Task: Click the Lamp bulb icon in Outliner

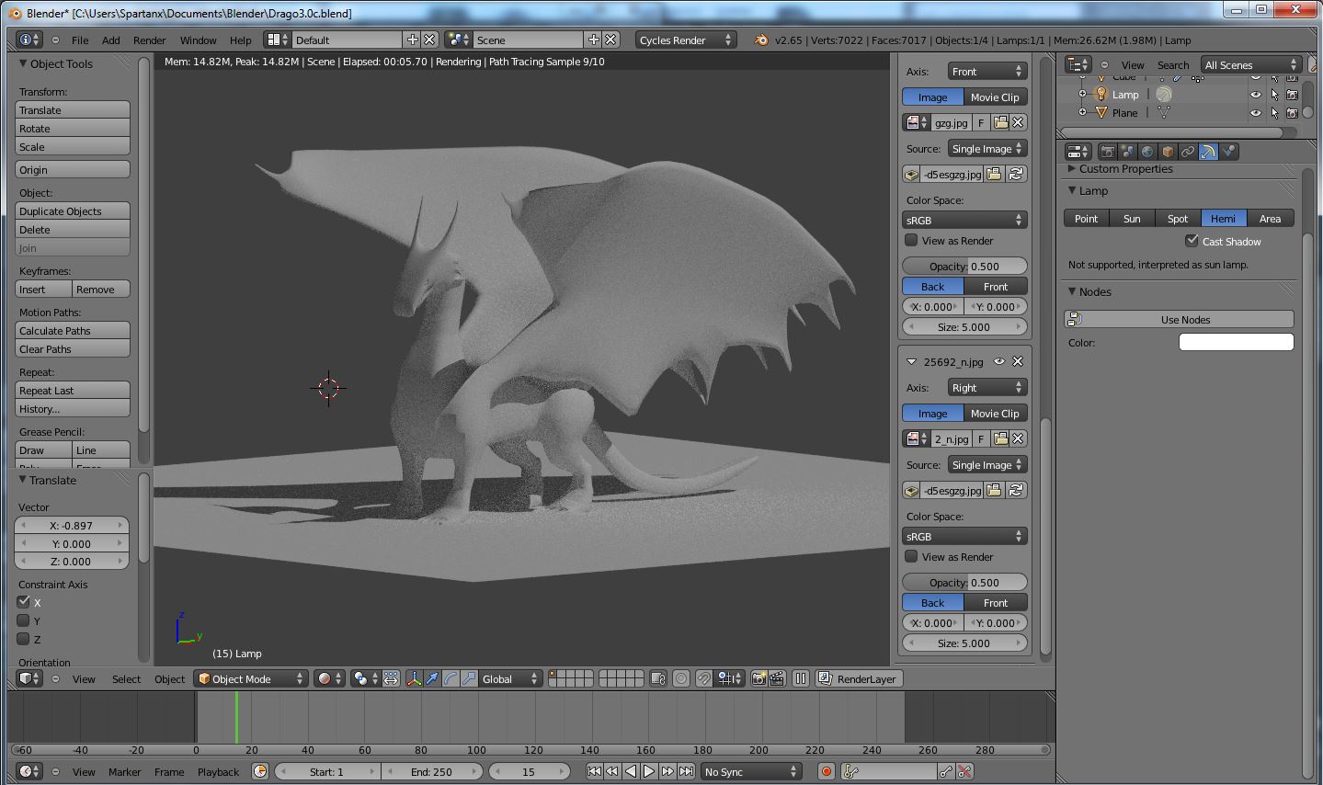Action: (x=1101, y=94)
